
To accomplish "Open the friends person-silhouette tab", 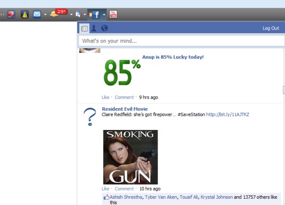I will (94, 28).
